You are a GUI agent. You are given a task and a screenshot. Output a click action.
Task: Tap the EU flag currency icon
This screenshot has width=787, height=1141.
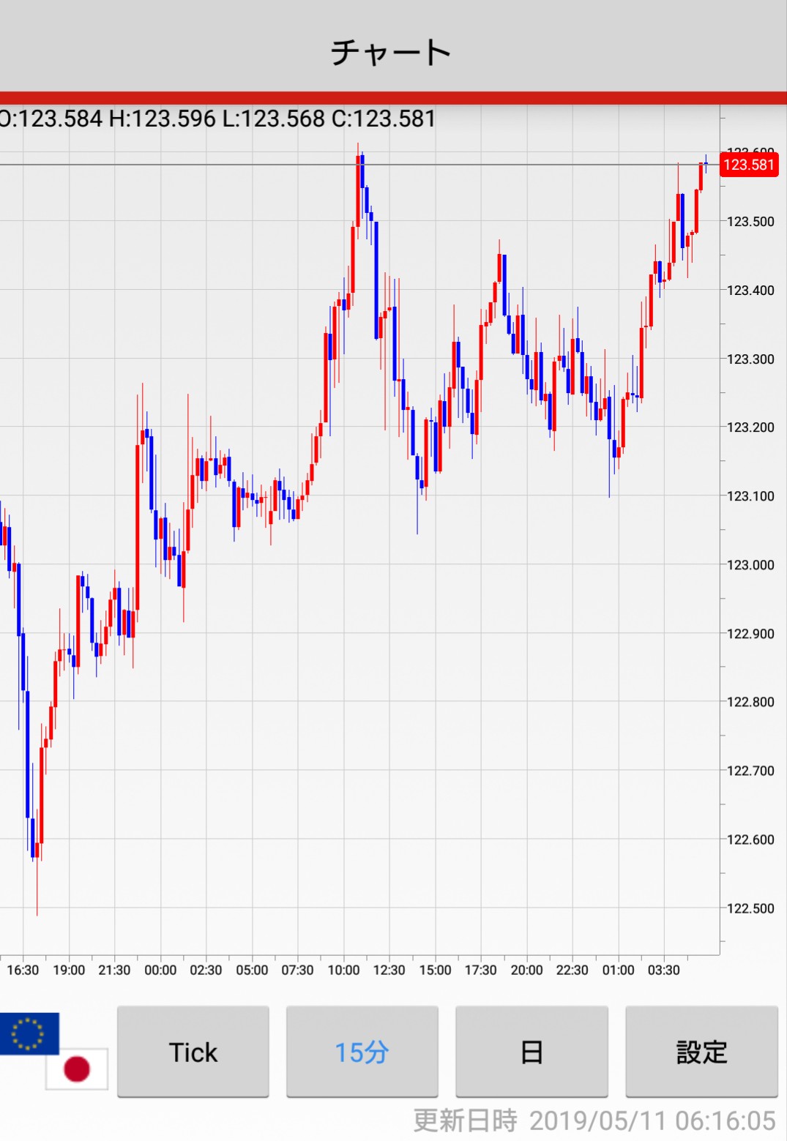[x=29, y=1033]
